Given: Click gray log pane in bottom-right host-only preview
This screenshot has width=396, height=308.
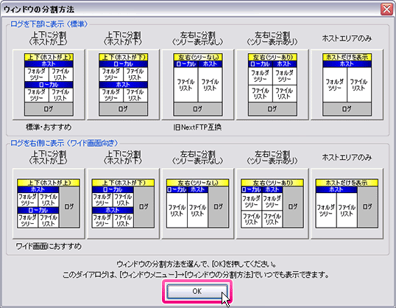Looking at the screenshot, I should 368,207.
